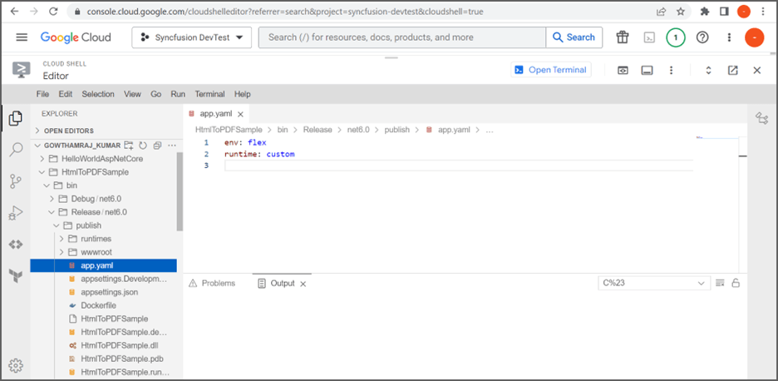Open the Search view in the activity bar
Viewport: 778px width, 381px height.
[16, 150]
